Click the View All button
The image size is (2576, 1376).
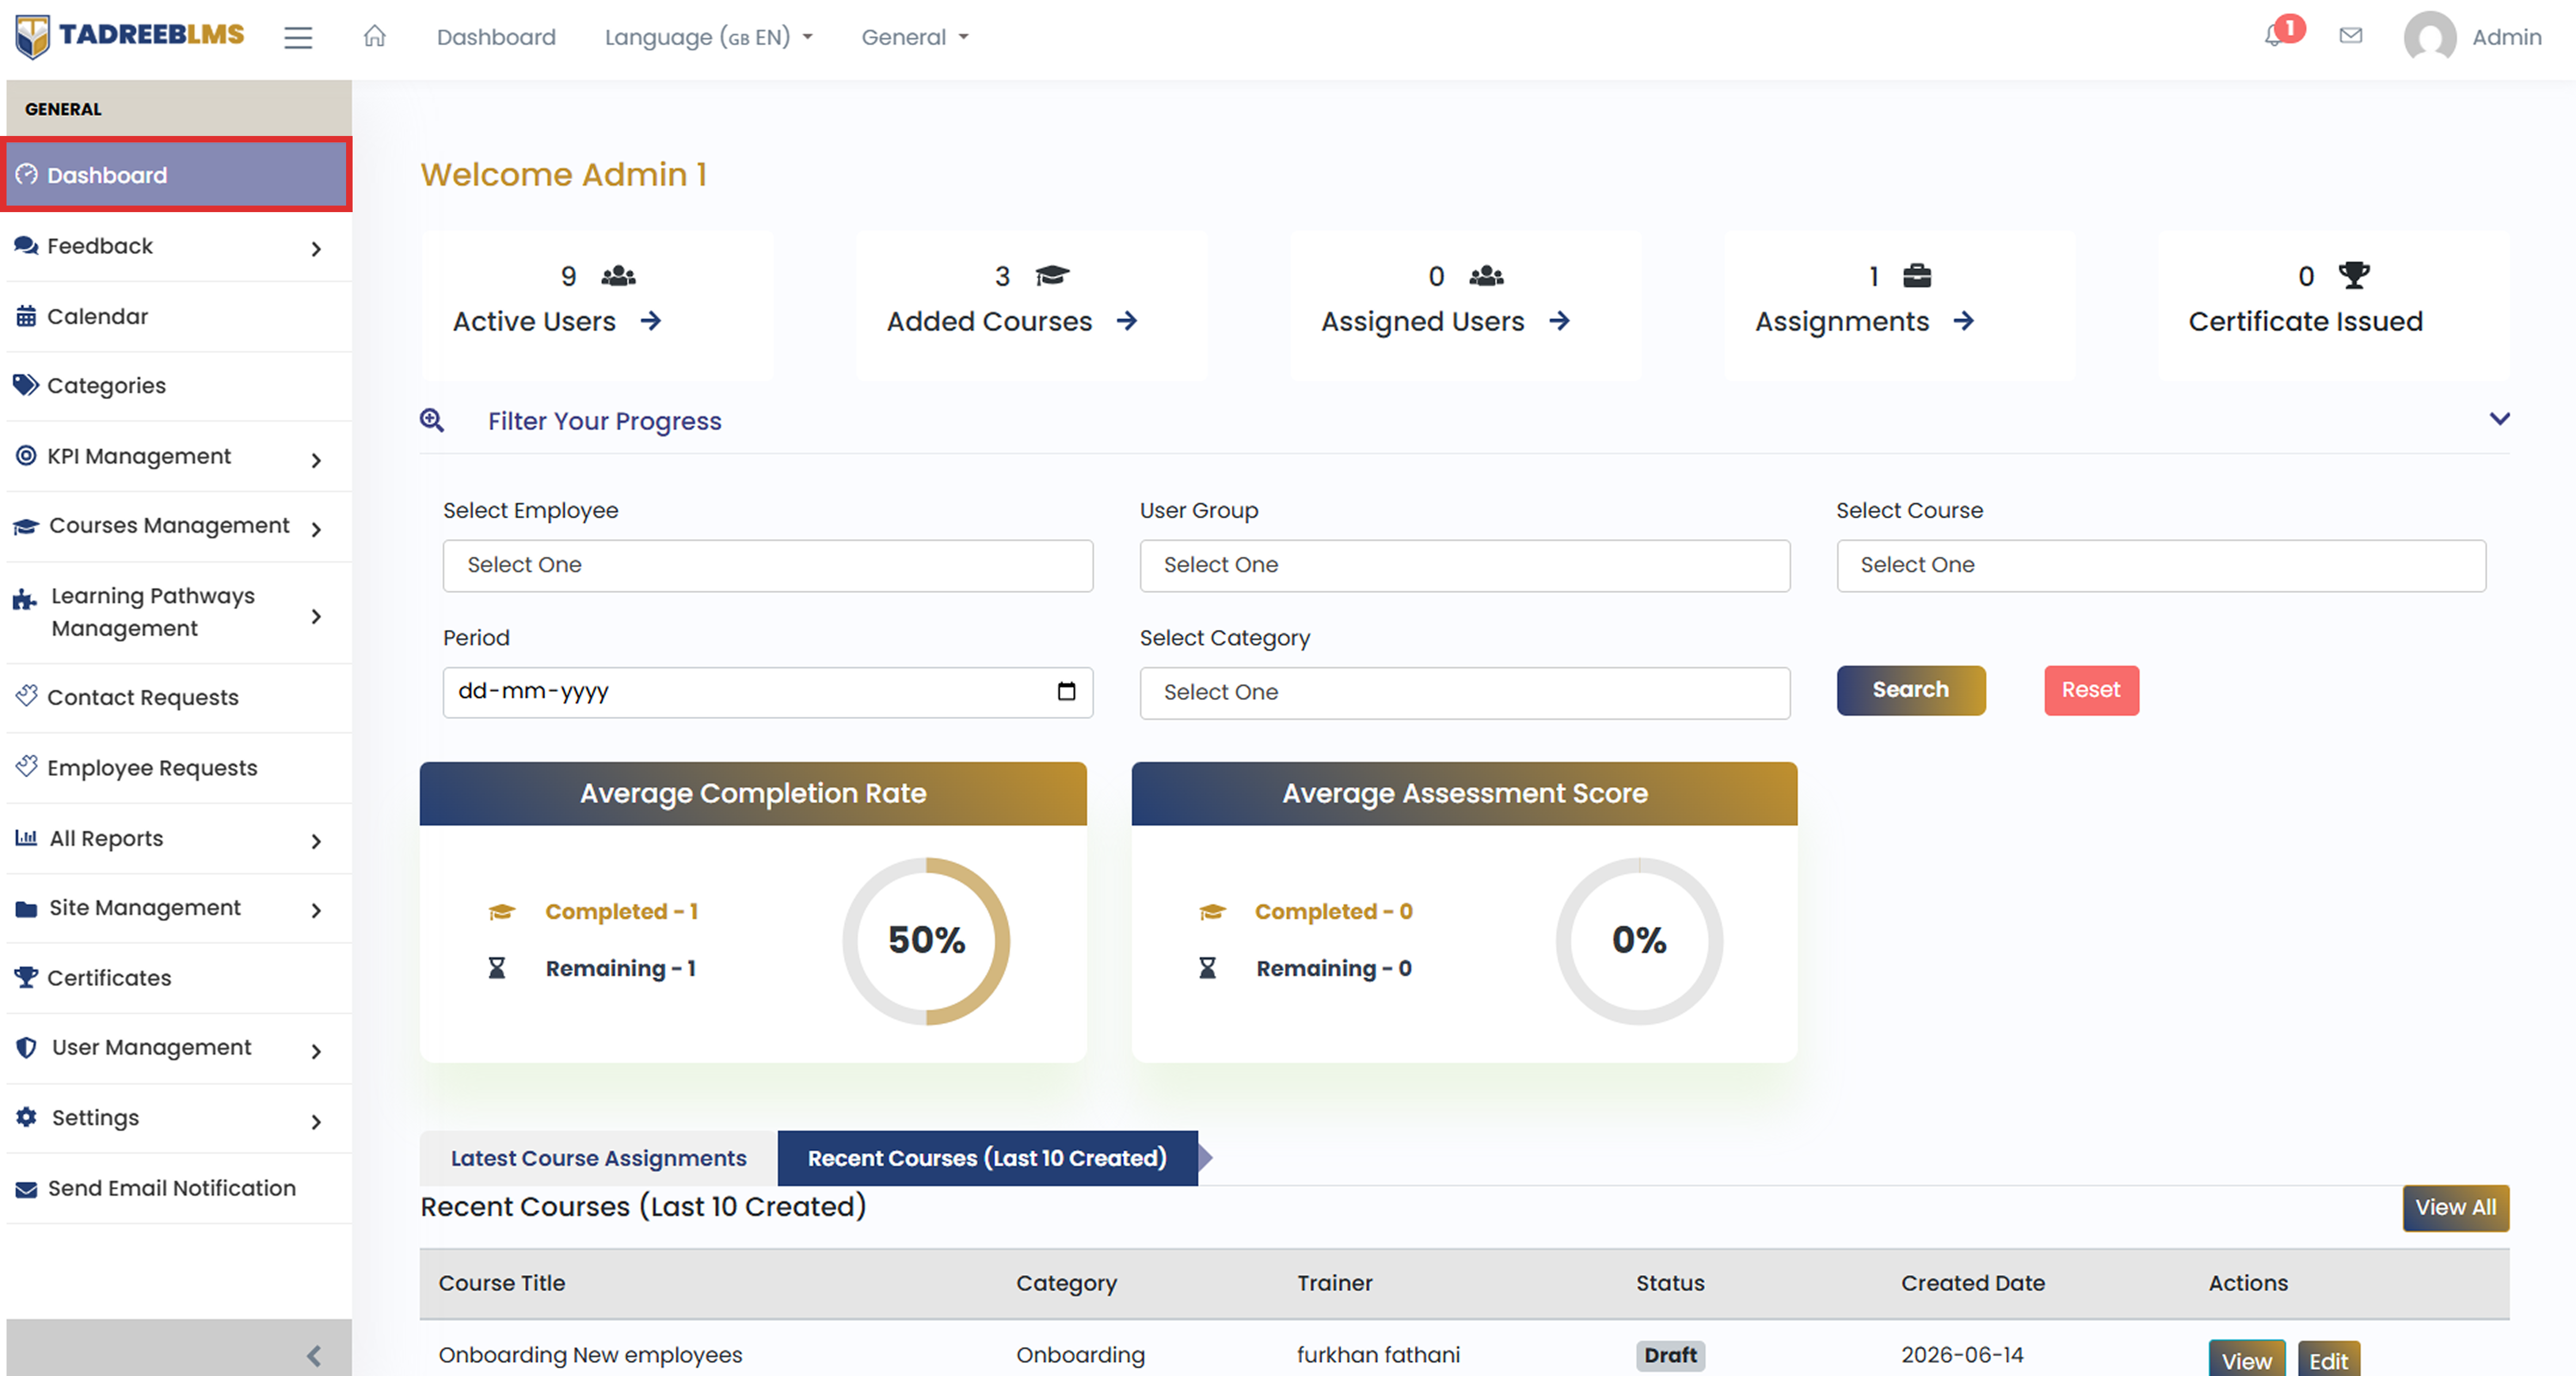2456,1208
